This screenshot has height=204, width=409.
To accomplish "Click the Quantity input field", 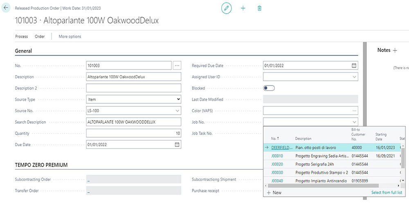I will point(133,133).
